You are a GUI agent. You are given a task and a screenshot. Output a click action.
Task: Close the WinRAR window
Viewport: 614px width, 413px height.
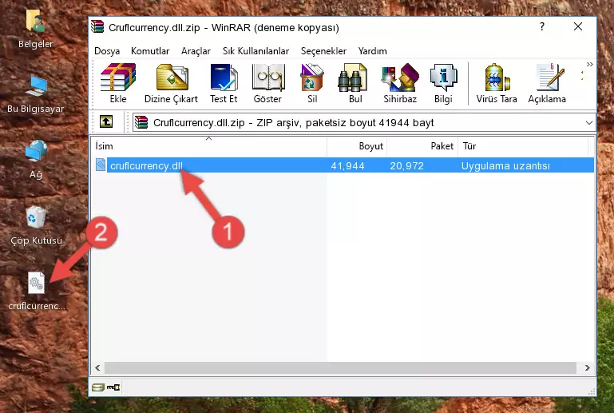pyautogui.click(x=577, y=26)
